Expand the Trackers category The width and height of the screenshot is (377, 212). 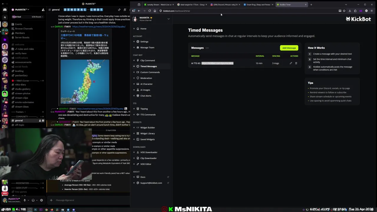coord(19,112)
